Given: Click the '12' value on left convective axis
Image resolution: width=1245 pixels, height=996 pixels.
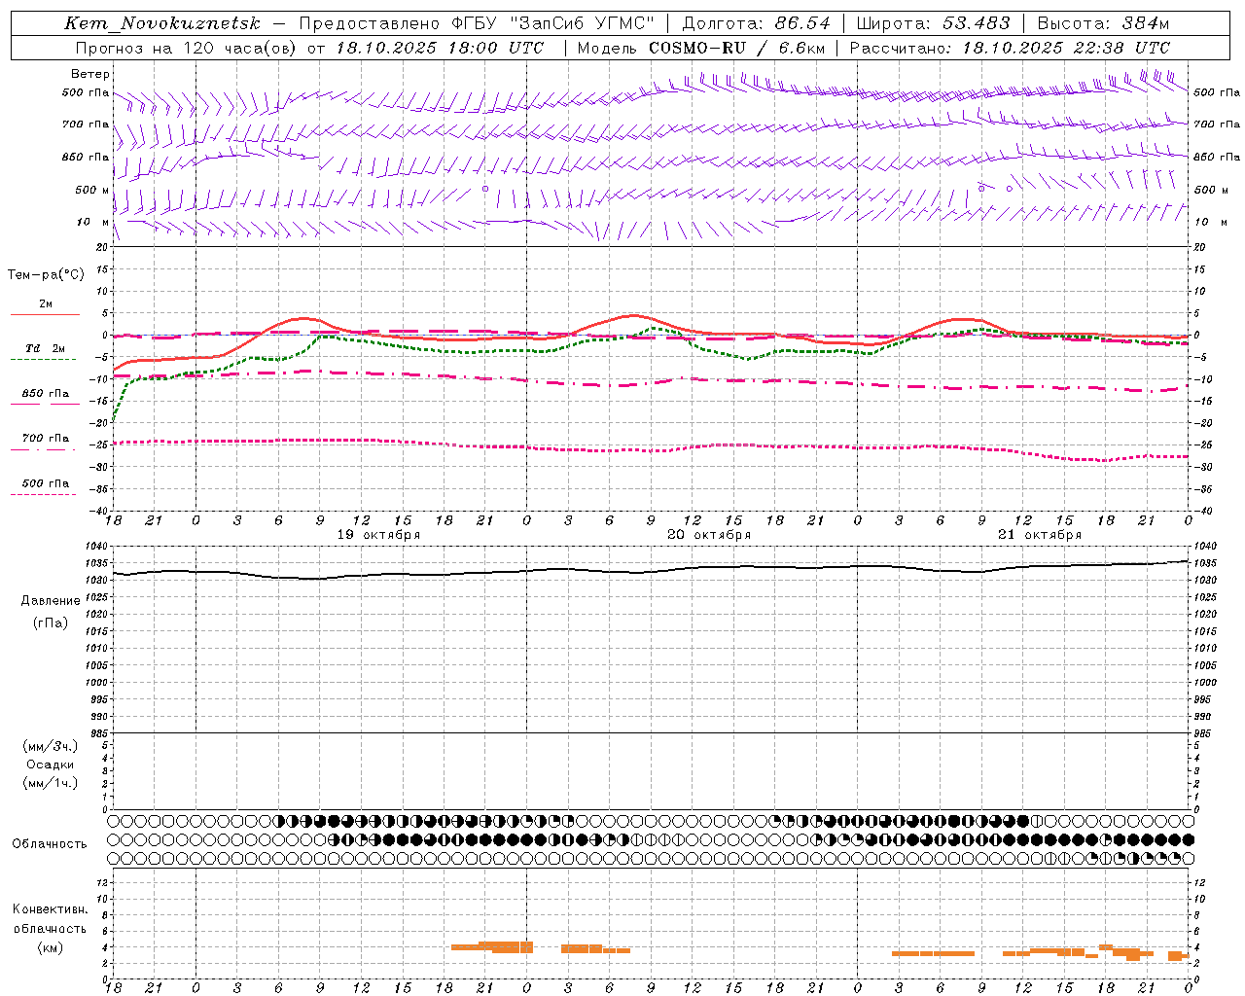Looking at the screenshot, I should tap(102, 882).
